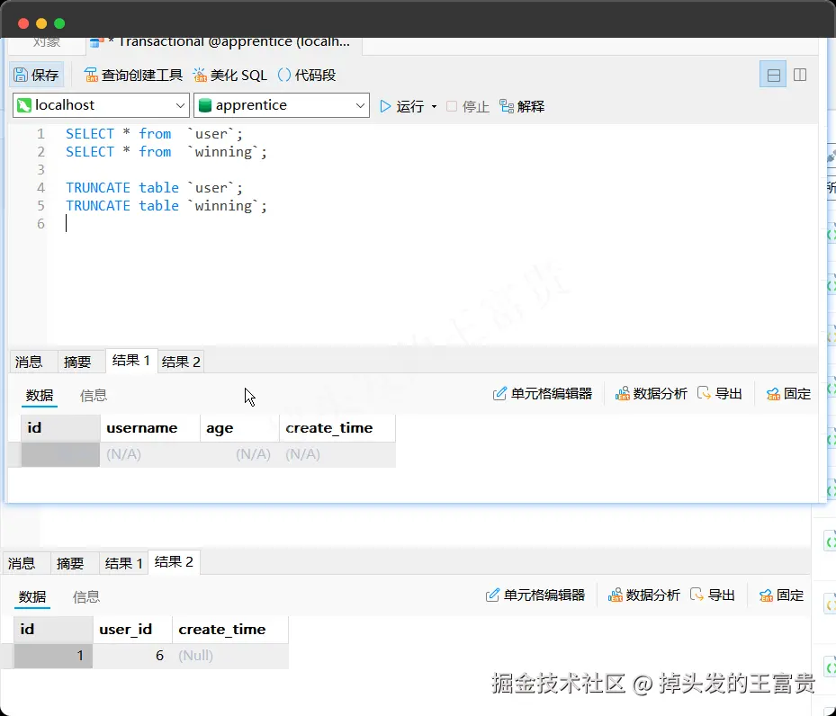The width and height of the screenshot is (836, 716).
Task: Click the id cell with value 1
Action: [x=53, y=656]
